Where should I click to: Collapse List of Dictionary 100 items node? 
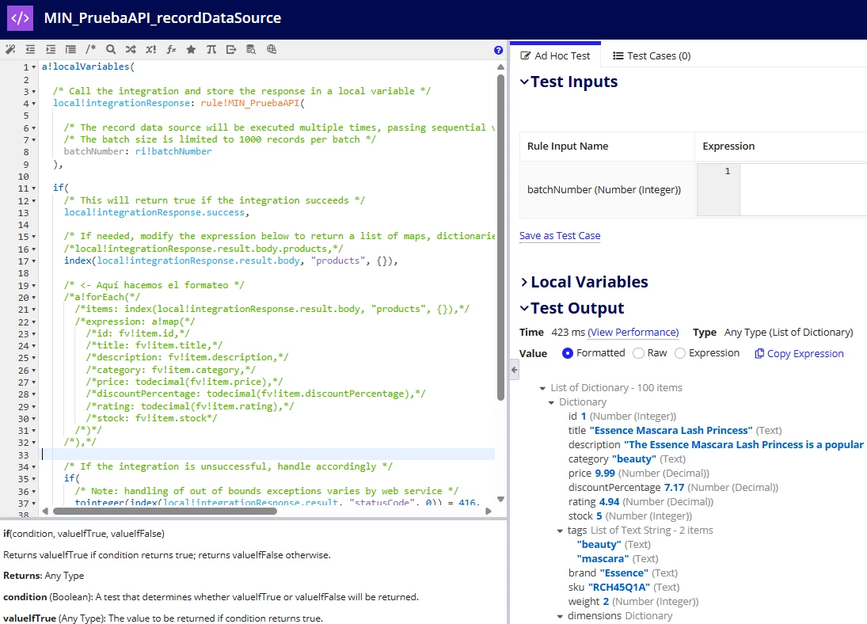click(x=542, y=388)
